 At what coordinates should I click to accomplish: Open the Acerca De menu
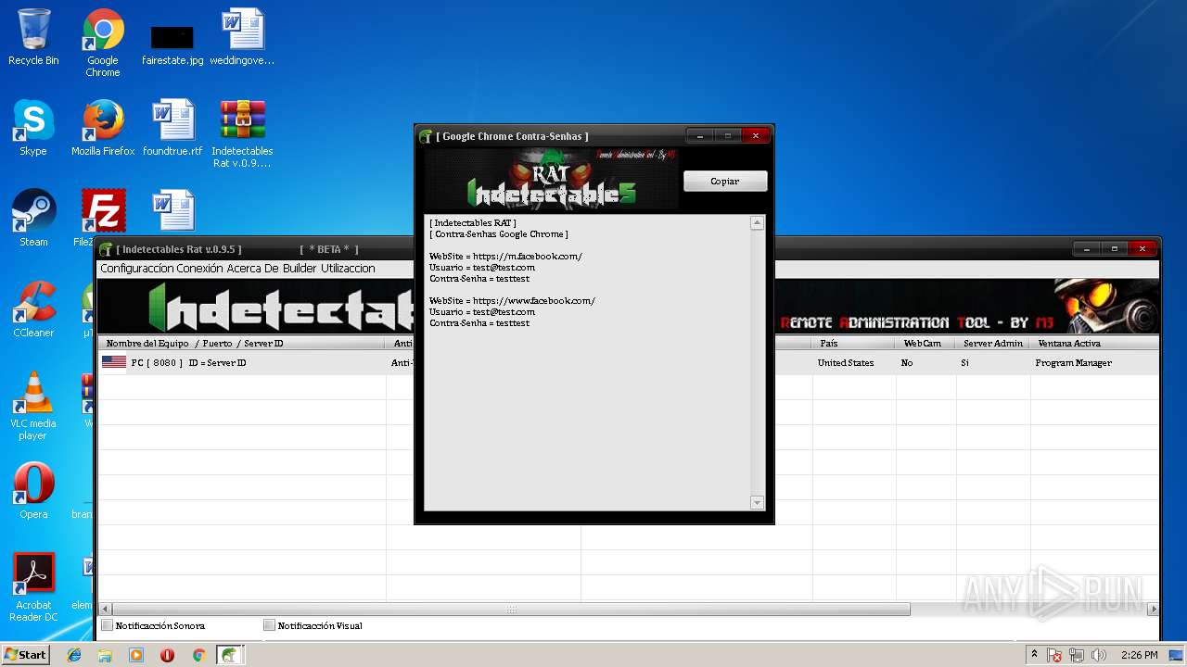pyautogui.click(x=252, y=269)
